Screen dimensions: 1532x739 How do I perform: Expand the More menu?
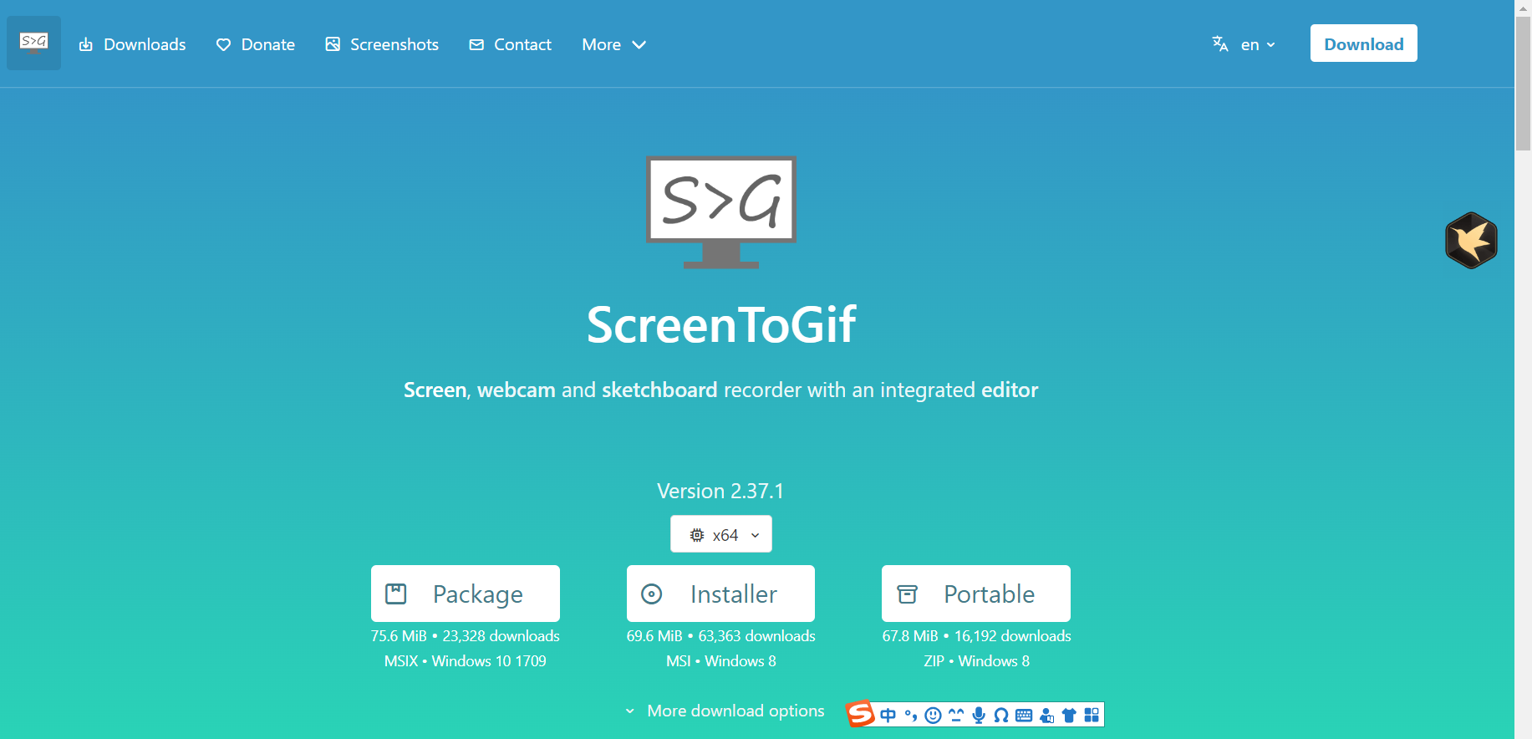click(613, 44)
